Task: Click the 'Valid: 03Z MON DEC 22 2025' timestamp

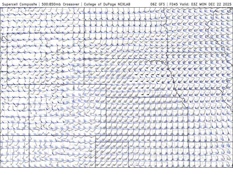Action: tap(206, 4)
